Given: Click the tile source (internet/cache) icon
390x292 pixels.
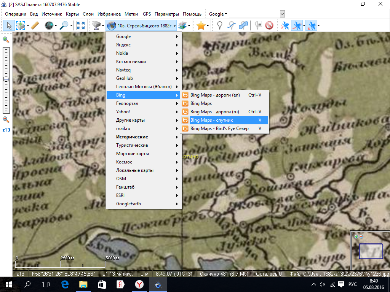Looking at the screenshot, I should (x=96, y=25).
